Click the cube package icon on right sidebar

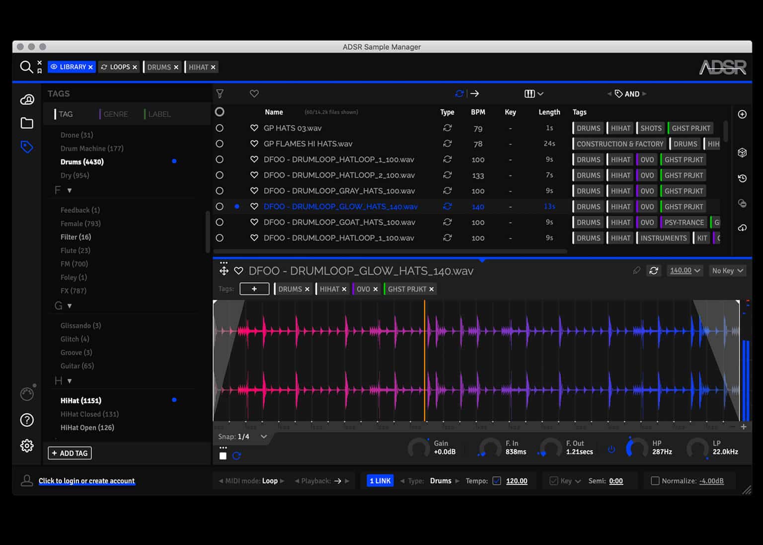pos(742,153)
